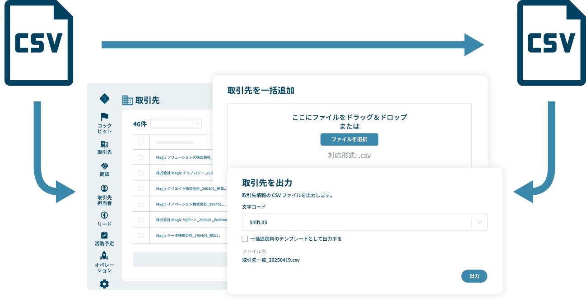Select the 活動予定 clipboard icon
Image resolution: width=586 pixels, height=302 pixels.
[x=104, y=235]
